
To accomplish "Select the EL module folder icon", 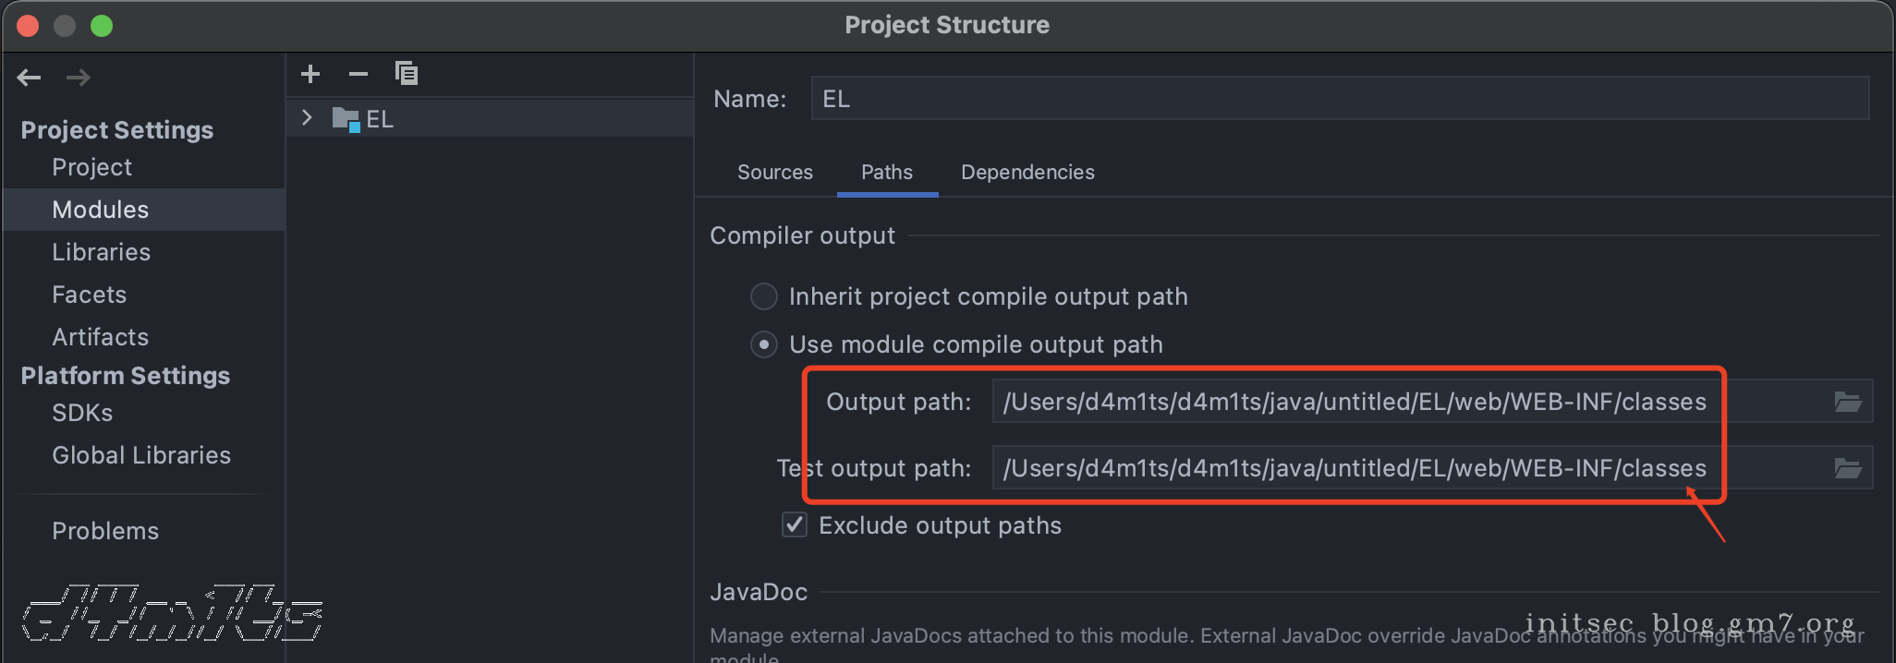I will (346, 119).
